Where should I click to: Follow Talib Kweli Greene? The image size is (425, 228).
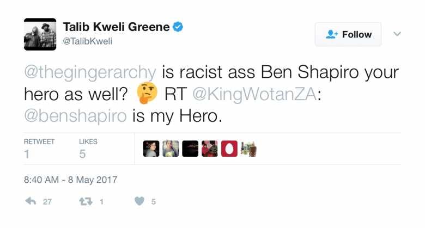click(x=348, y=34)
